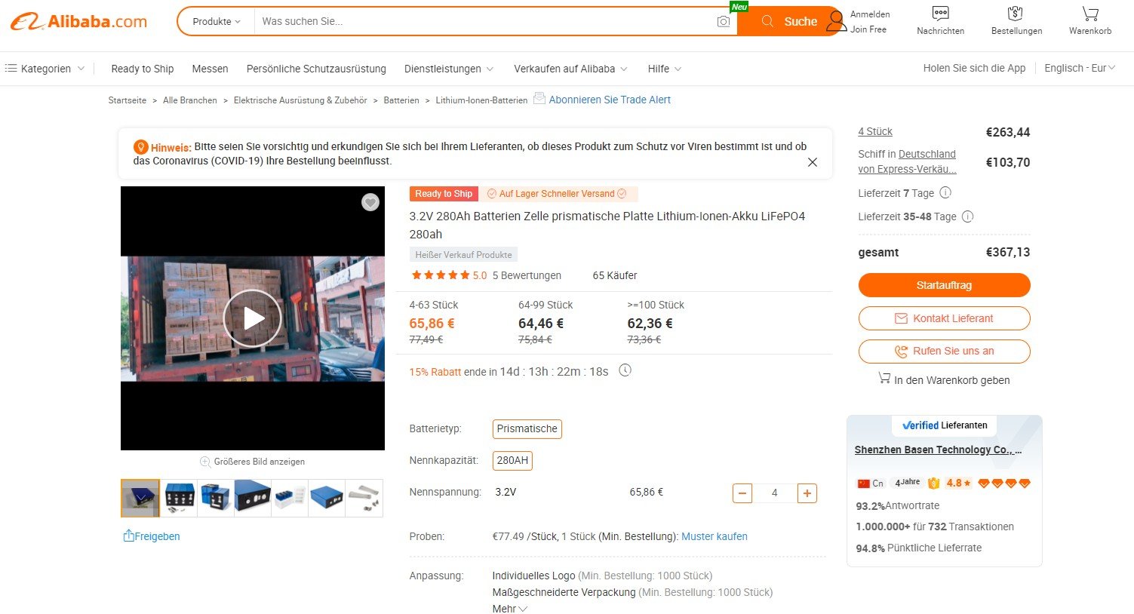This screenshot has width=1134, height=614.
Task: Open Nachrichten messages icon
Action: (940, 14)
